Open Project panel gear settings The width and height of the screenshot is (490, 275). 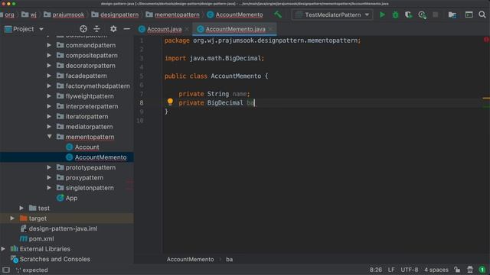click(x=113, y=29)
